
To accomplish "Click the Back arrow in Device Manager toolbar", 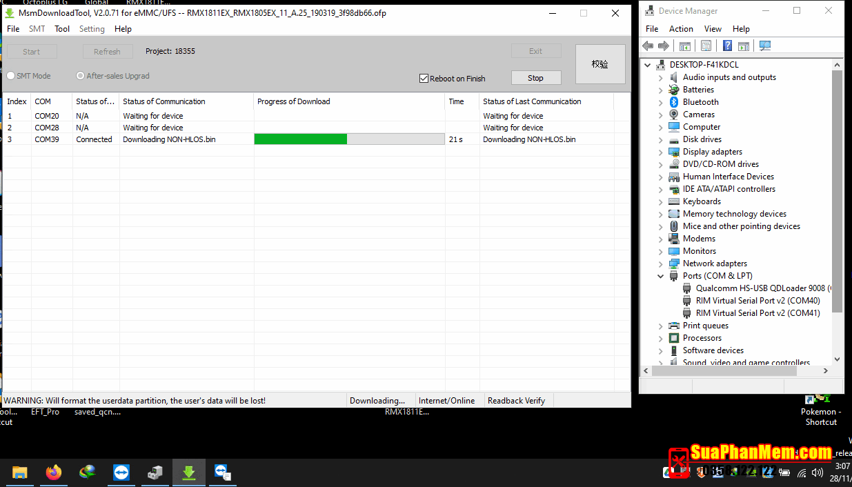I will (647, 46).
